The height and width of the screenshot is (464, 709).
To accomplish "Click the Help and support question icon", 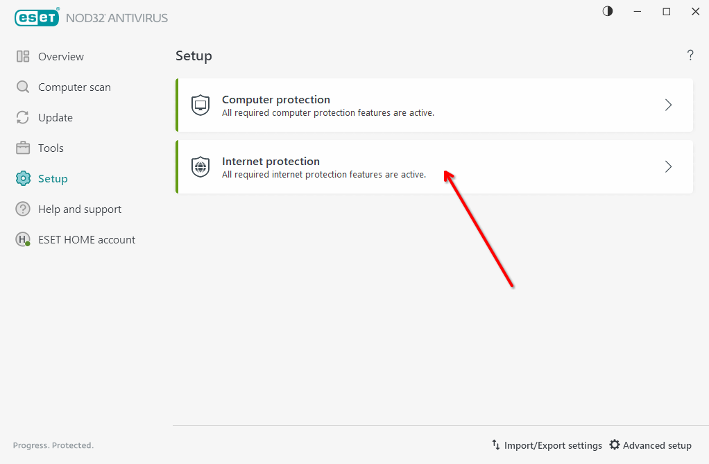I will [x=23, y=209].
